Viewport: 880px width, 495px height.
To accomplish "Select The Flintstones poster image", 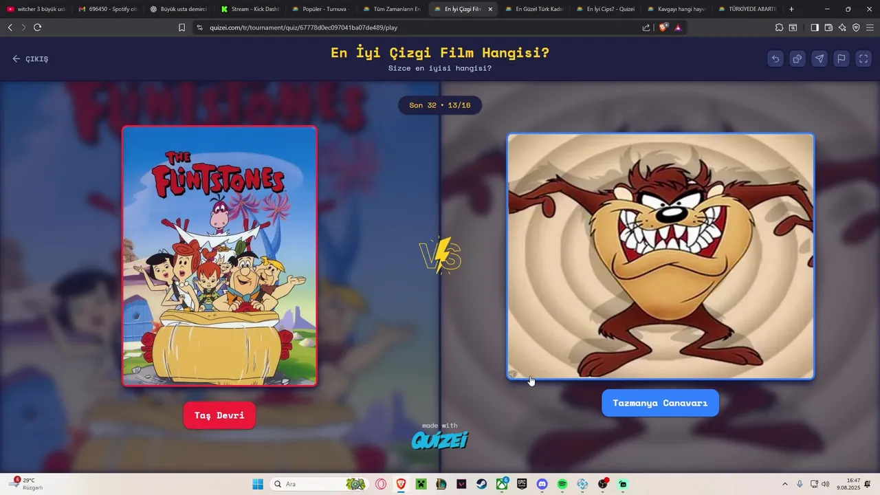I will (x=219, y=256).
